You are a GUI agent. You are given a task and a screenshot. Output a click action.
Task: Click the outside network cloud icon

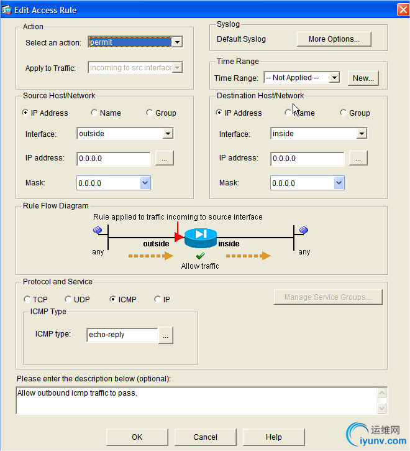[98, 230]
